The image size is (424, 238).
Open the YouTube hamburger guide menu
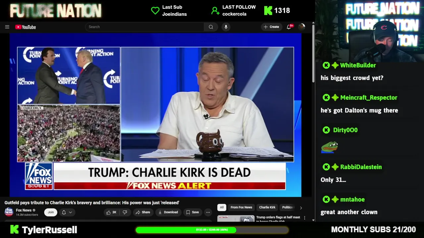coord(7,27)
